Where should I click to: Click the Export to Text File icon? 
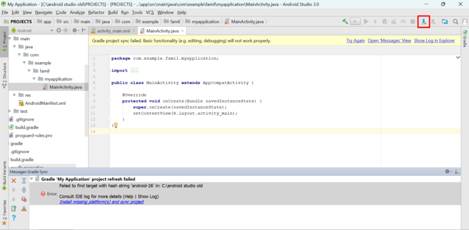point(13,209)
